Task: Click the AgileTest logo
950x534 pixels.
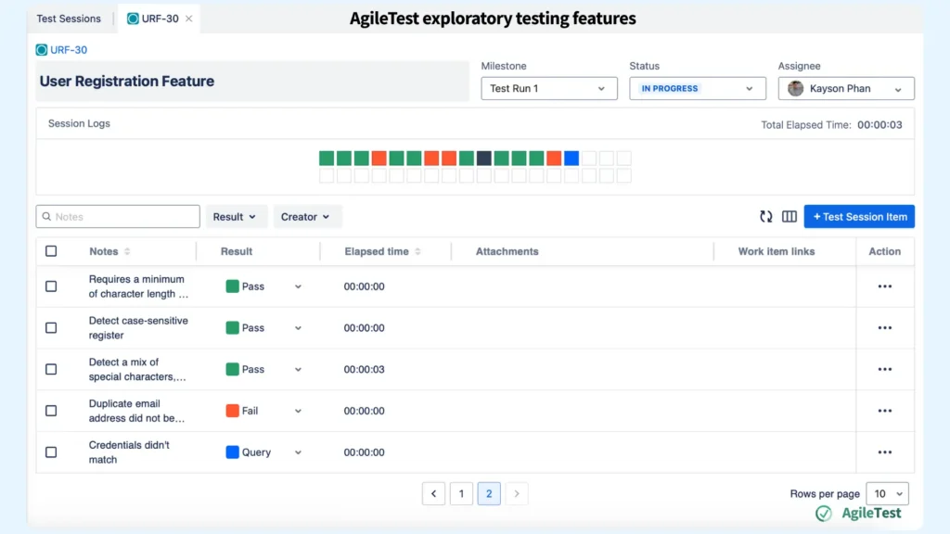Action: point(858,513)
